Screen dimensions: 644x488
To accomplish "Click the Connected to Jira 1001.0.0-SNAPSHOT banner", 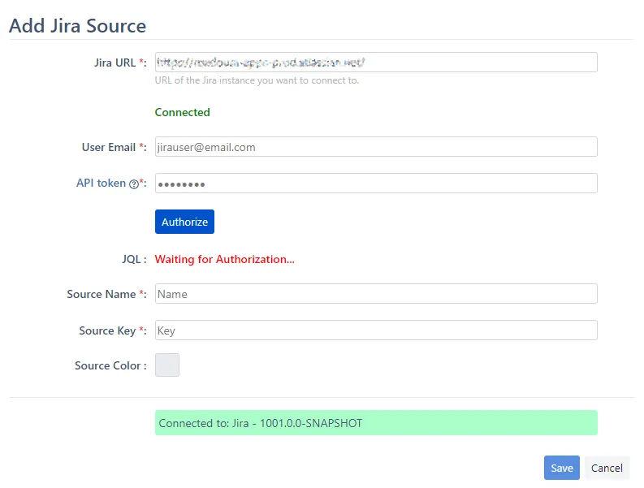I will (x=376, y=423).
